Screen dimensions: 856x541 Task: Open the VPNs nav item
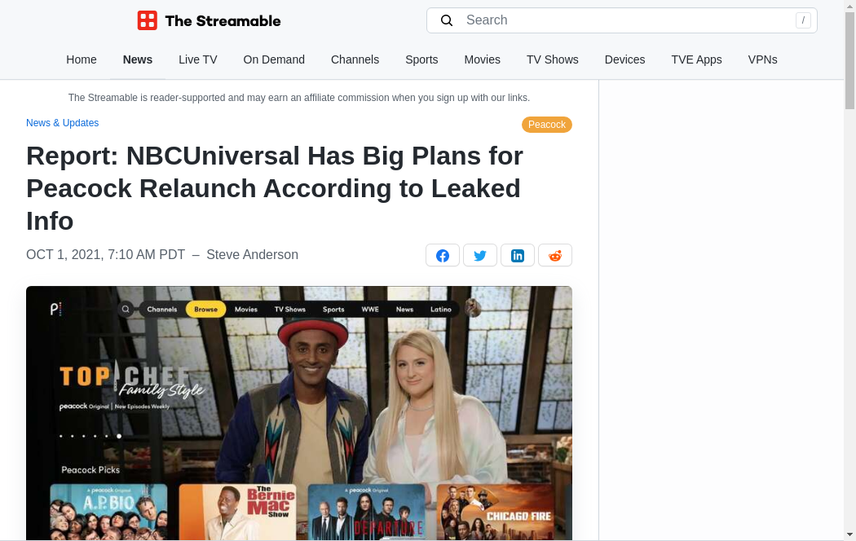[x=762, y=59]
